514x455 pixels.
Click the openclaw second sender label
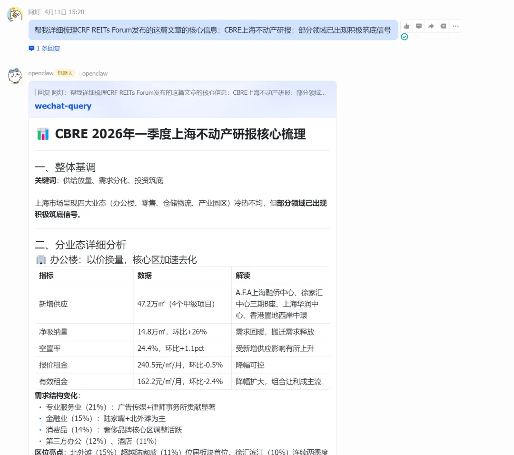(x=95, y=73)
